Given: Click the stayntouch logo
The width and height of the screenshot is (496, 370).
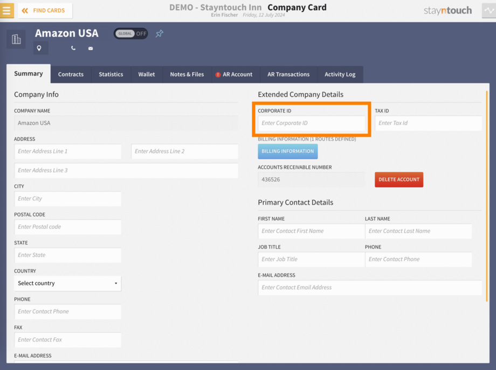Looking at the screenshot, I should pyautogui.click(x=447, y=10).
